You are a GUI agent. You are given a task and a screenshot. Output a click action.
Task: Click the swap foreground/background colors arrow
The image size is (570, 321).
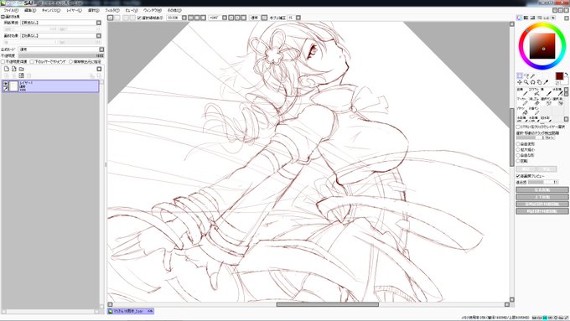click(x=566, y=74)
